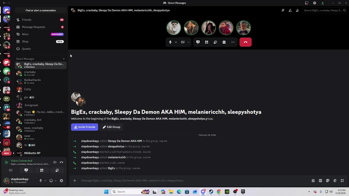This screenshot has width=349, height=196.
Task: Open the .foreignash direct message
Action: click(41, 105)
